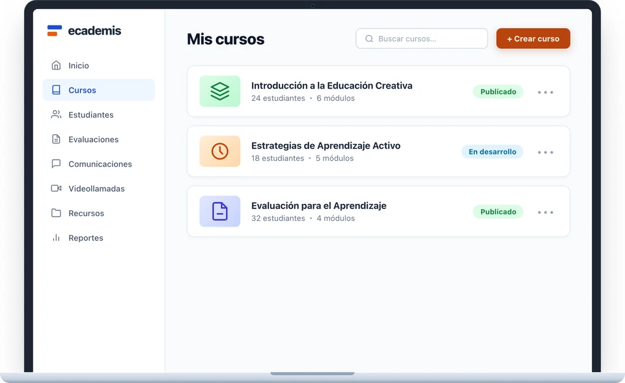Click the 6 módulos text

(336, 98)
